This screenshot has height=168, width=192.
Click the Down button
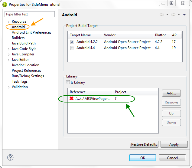point(171,122)
